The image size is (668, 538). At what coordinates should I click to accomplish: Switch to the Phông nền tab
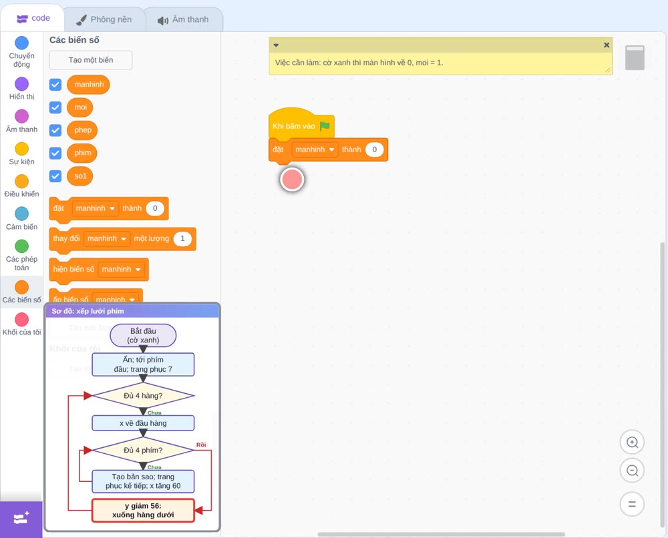(104, 19)
